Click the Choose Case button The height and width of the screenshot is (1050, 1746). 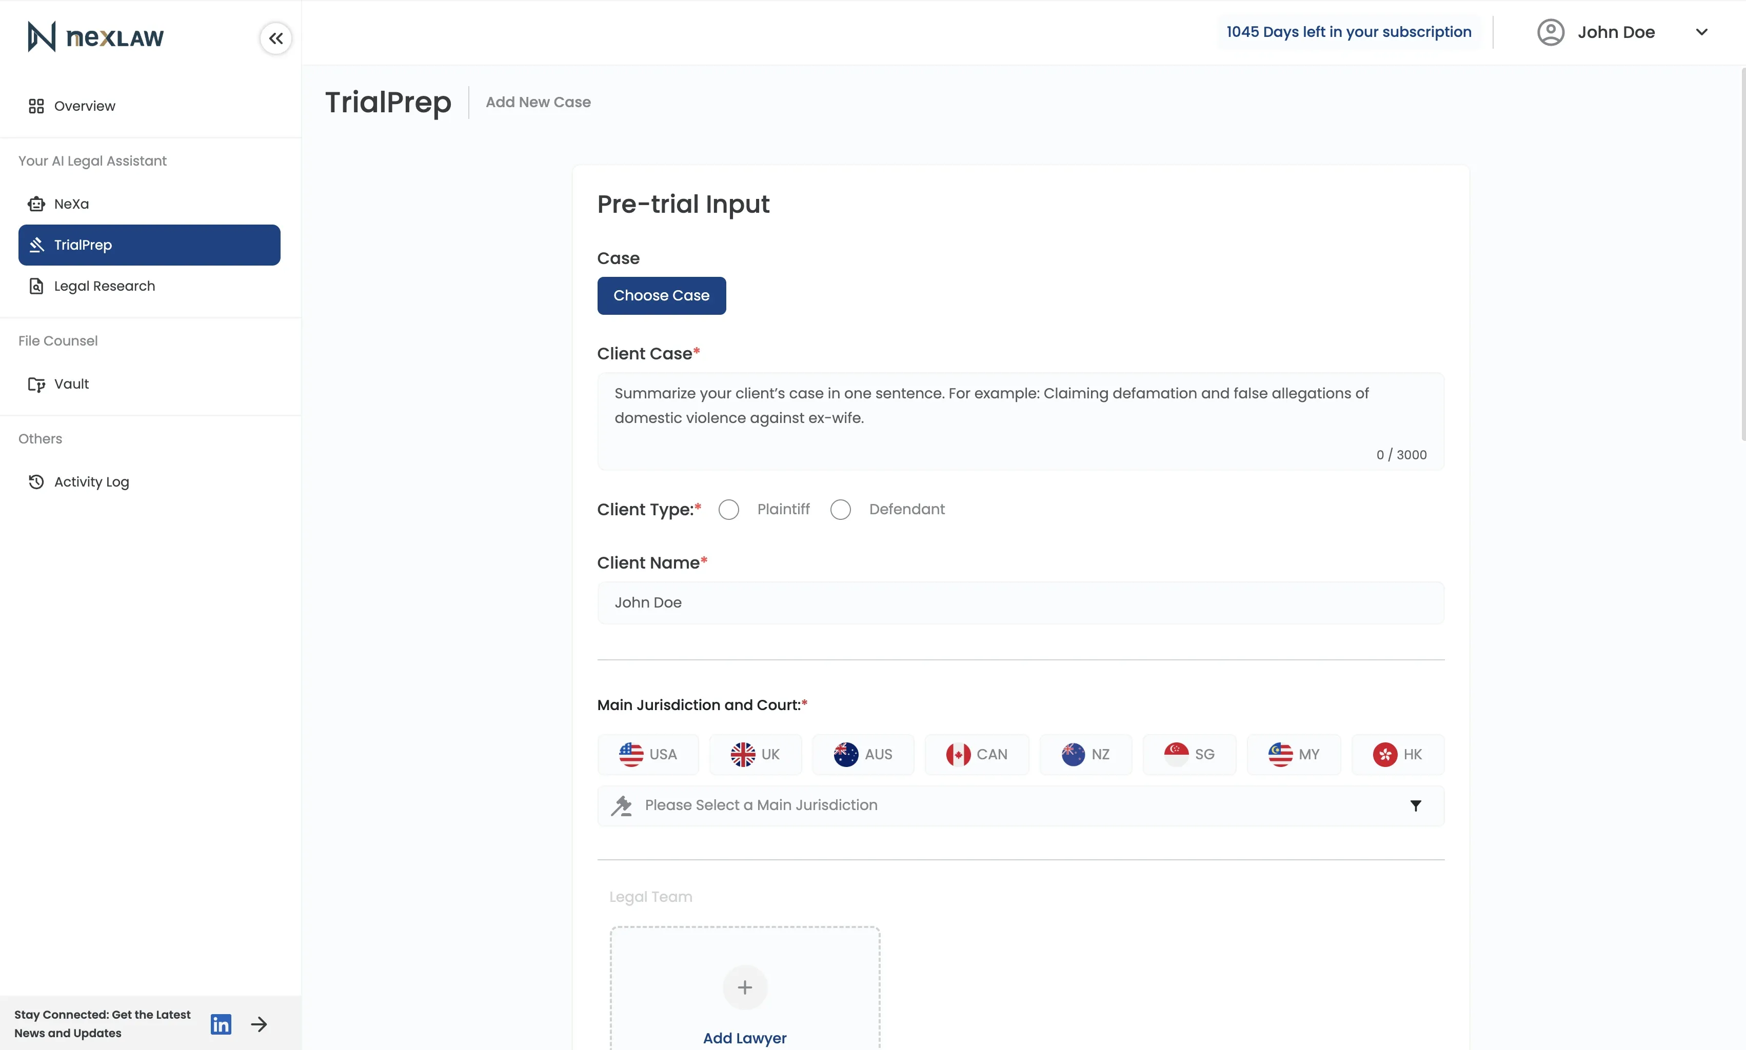pos(662,296)
